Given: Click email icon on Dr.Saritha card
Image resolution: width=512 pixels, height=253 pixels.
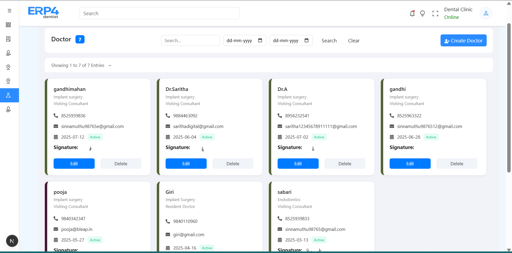Looking at the screenshot, I should pos(168,126).
